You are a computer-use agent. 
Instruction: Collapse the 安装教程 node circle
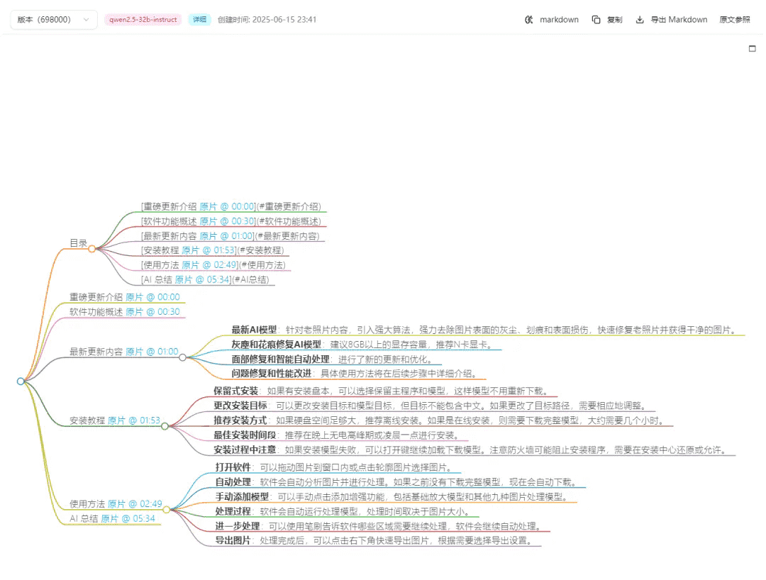point(165,426)
